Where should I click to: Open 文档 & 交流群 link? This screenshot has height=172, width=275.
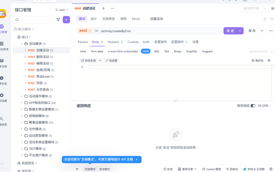tap(254, 169)
